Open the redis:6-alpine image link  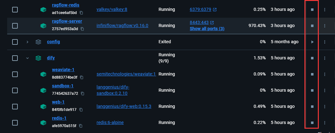pos(110,122)
